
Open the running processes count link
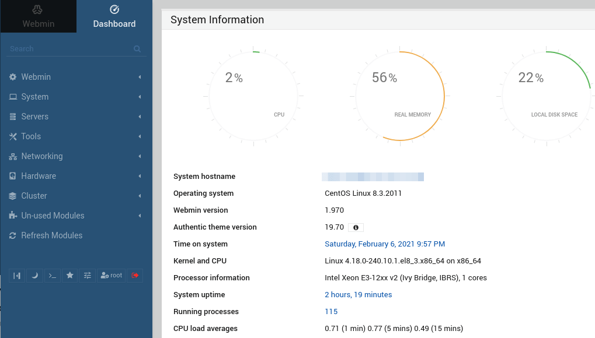(331, 312)
